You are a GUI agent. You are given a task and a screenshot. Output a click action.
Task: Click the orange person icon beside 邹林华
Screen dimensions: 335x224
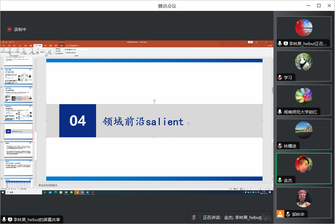280,214
